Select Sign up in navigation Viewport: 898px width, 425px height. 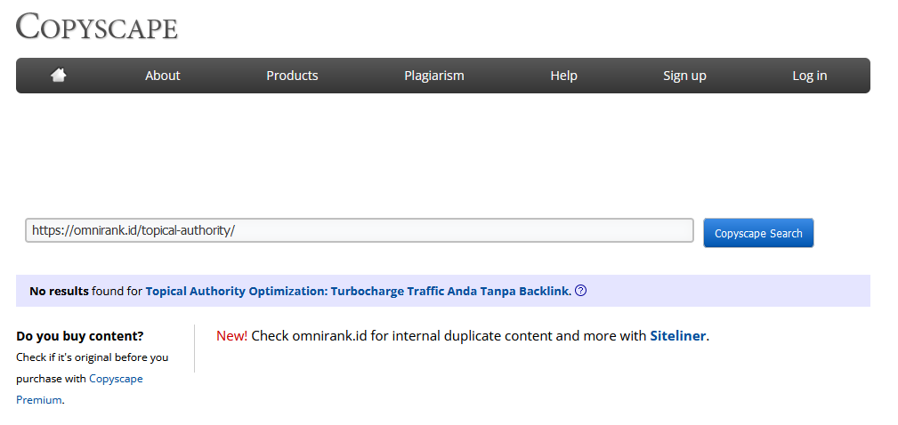click(x=684, y=76)
